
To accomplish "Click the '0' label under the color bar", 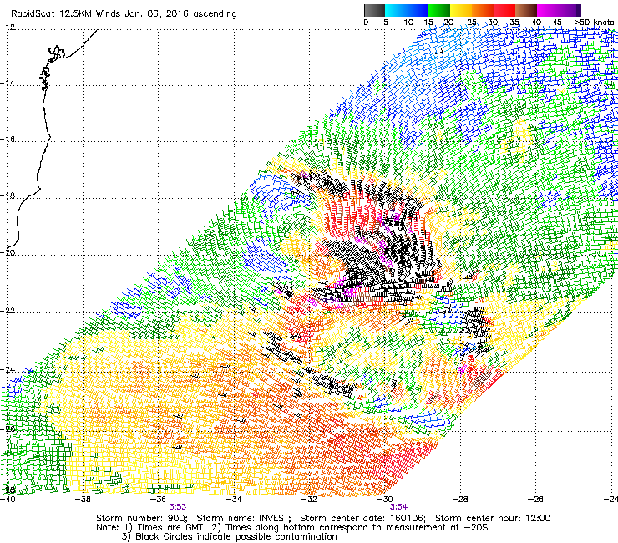I will coord(366,23).
